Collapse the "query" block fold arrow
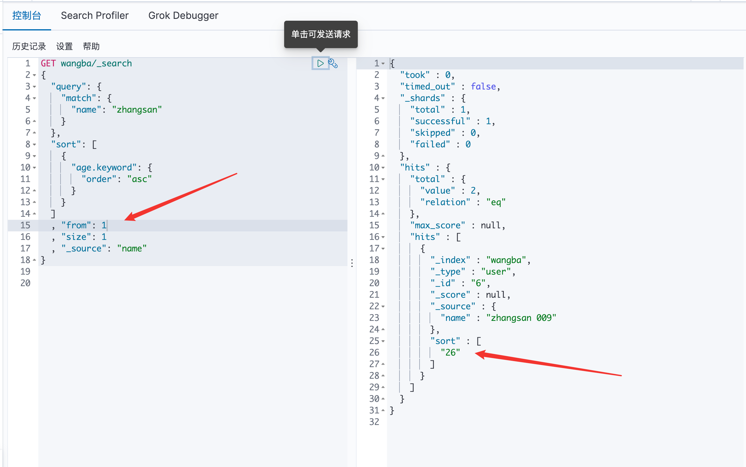 (35, 87)
